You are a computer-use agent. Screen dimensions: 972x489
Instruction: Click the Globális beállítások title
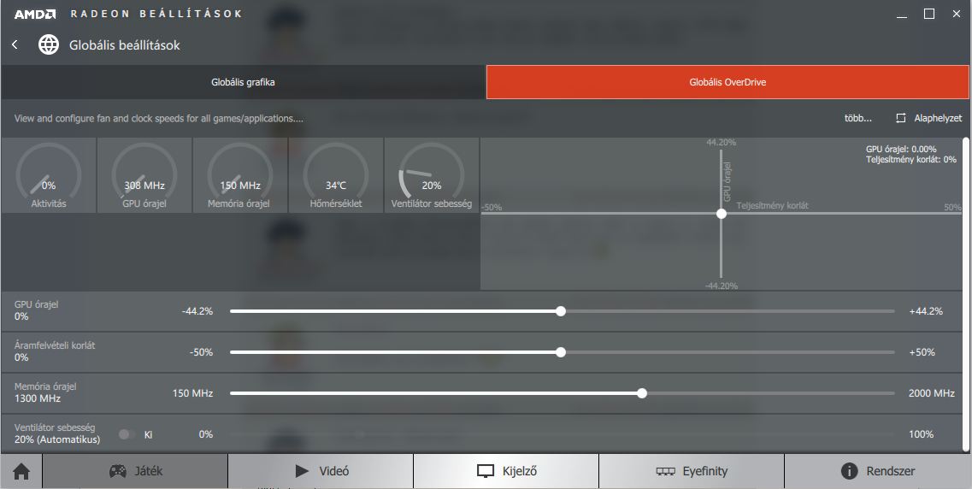pos(125,44)
